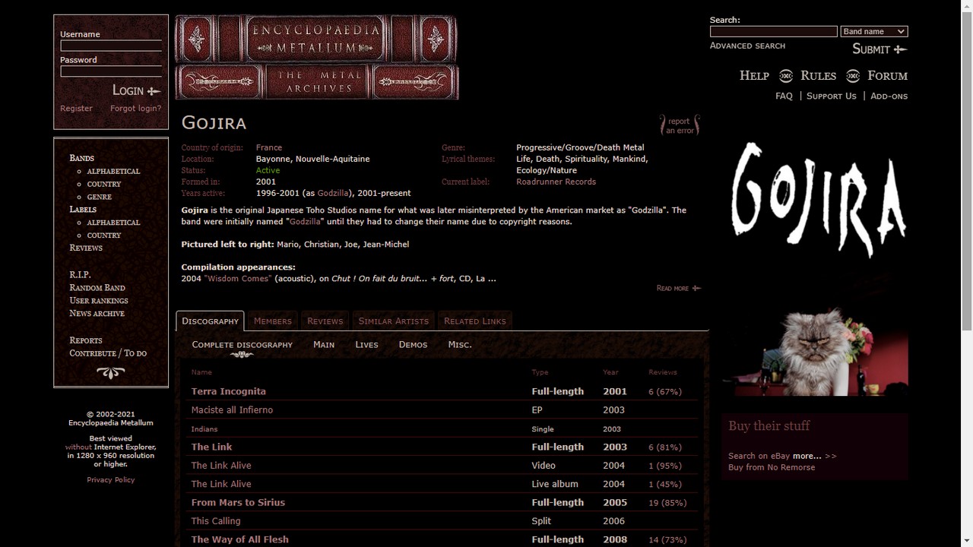Viewport: 973px width, 547px height.
Task: Open the Rules page
Action: point(818,76)
